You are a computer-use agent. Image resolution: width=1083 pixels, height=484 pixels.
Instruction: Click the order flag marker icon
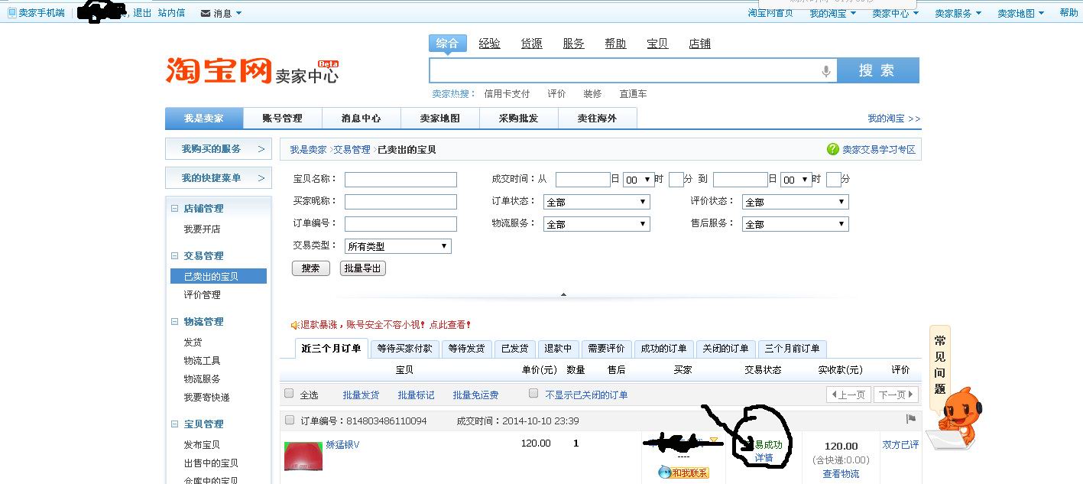point(910,420)
